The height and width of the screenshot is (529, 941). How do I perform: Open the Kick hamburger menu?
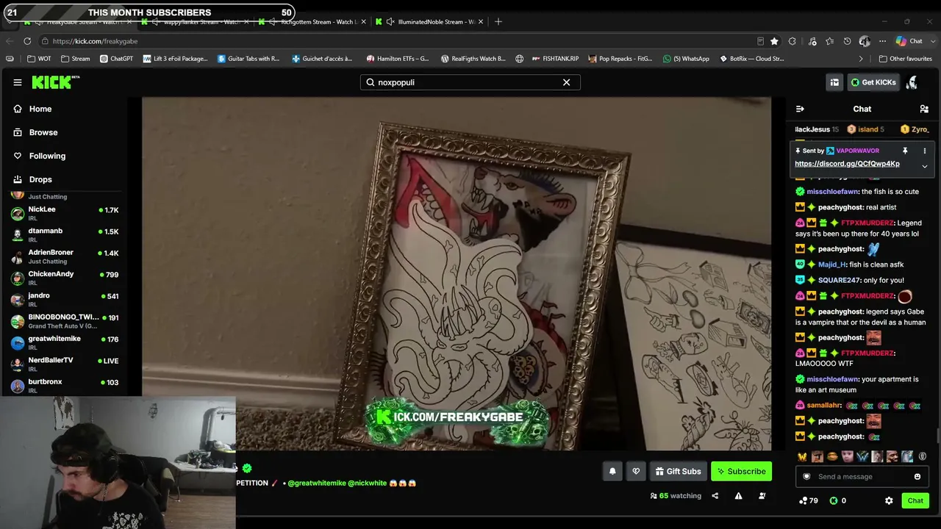click(x=18, y=82)
